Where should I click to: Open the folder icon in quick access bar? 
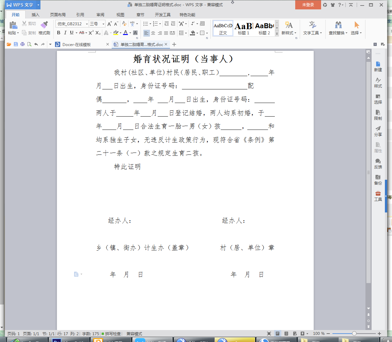point(9,44)
